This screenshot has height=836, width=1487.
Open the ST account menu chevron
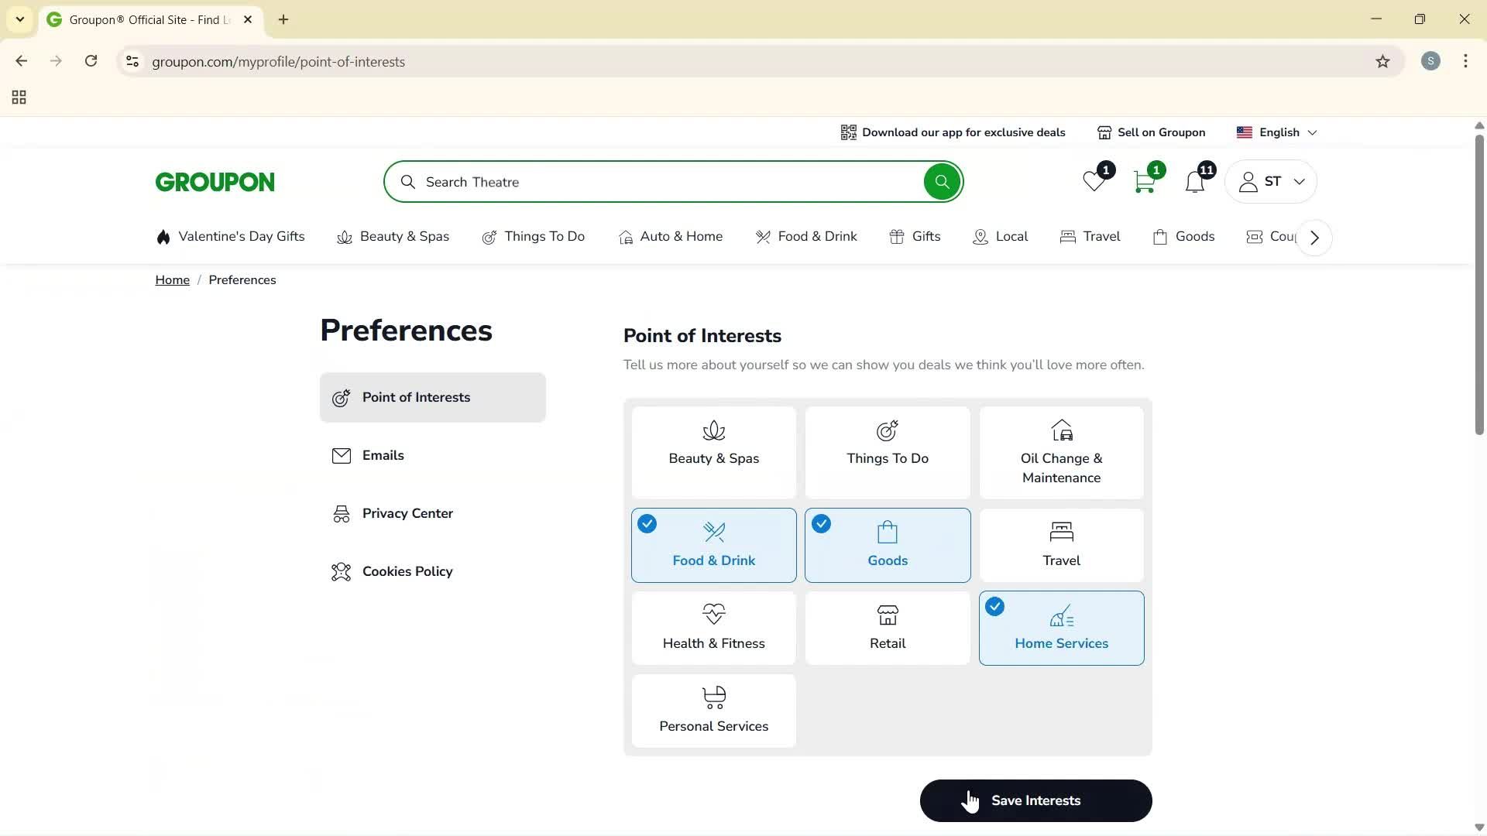pyautogui.click(x=1300, y=181)
